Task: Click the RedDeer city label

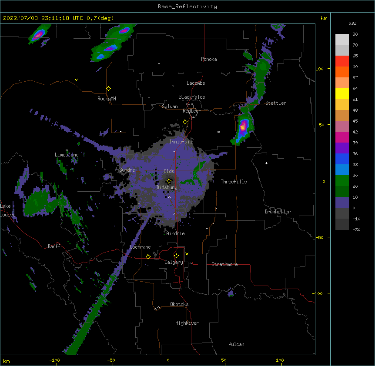Action: click(x=191, y=111)
